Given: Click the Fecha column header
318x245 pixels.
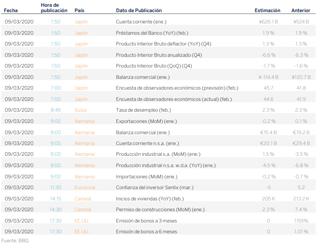Looking at the screenshot, I should click(x=11, y=10).
